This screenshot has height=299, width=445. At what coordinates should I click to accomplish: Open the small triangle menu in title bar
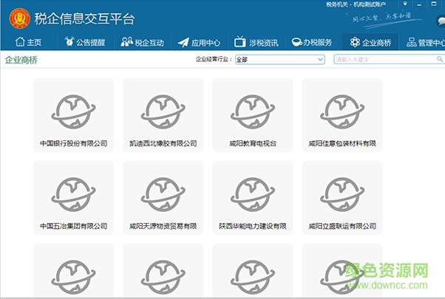405,4
